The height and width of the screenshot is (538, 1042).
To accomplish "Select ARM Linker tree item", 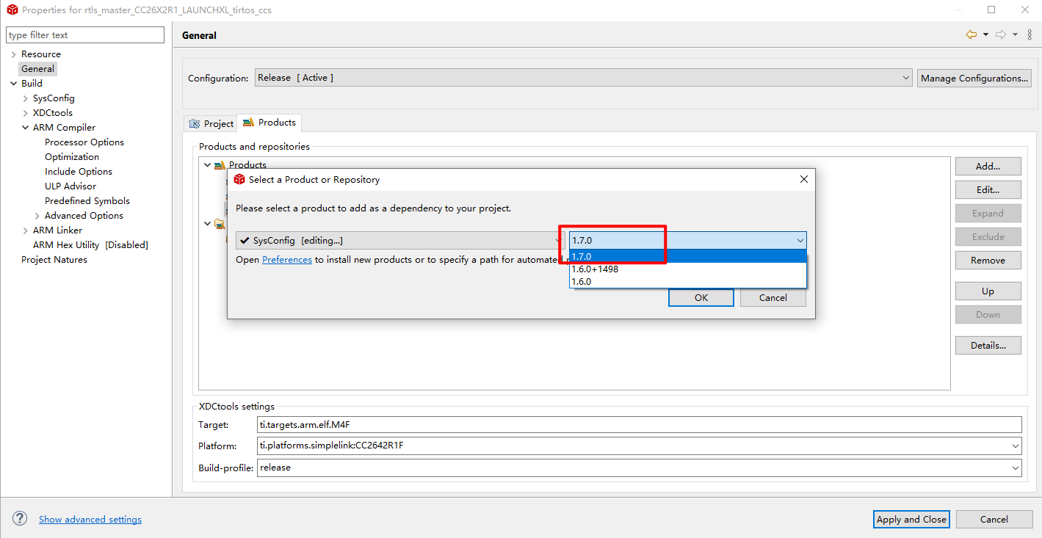I will point(57,230).
